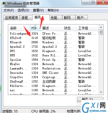Sort by the 工作组 column header
Viewport: 108px width, 113px height.
coord(87,28)
